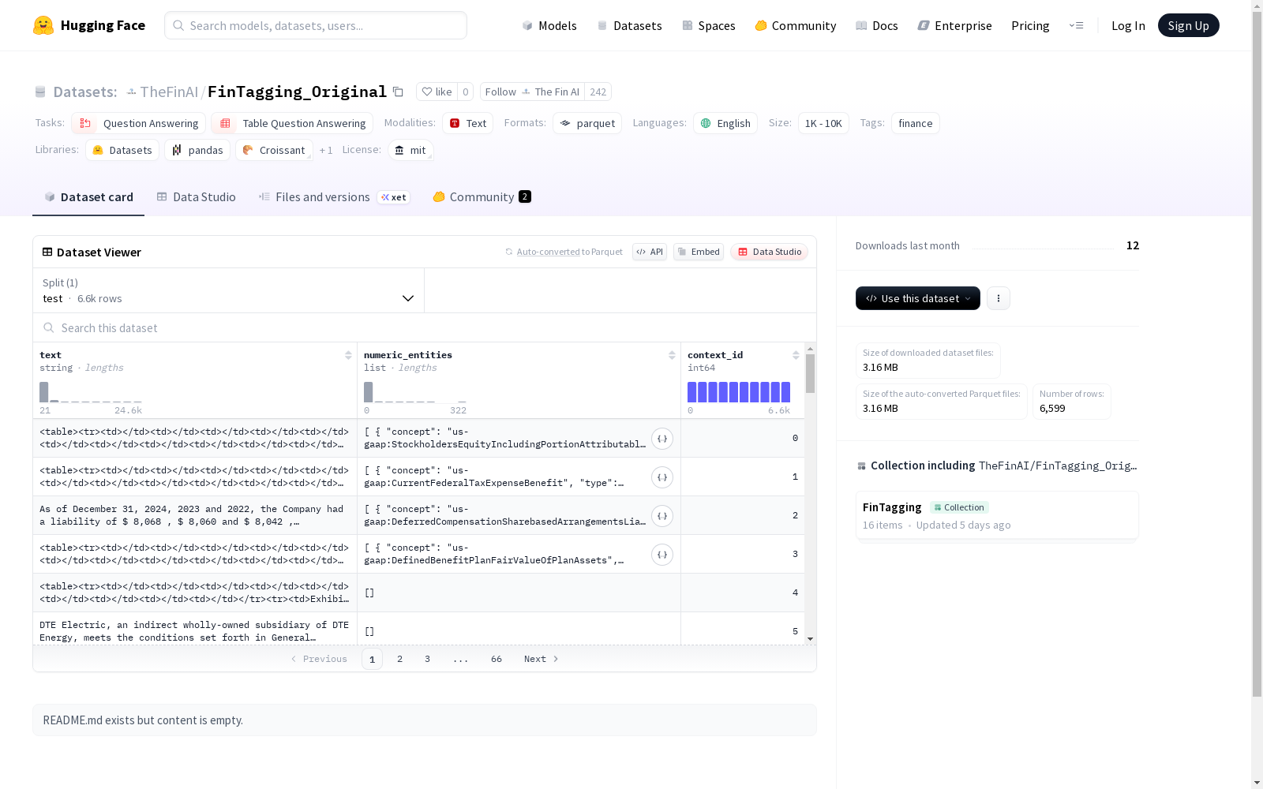Switch to the Data Studio tab
Screen dimensions: 1263x789
(197, 197)
